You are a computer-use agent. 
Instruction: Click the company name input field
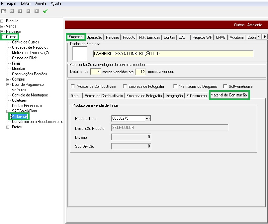click(x=173, y=54)
